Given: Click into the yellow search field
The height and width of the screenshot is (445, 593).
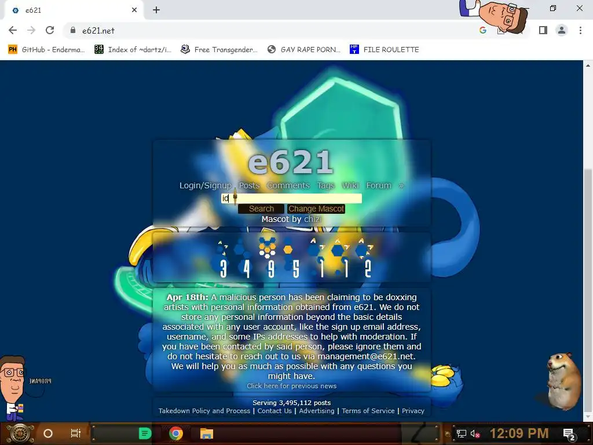Looking at the screenshot, I should (x=291, y=198).
